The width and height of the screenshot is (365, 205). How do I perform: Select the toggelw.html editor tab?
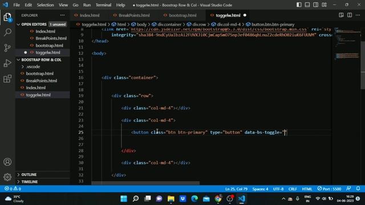click(228, 15)
